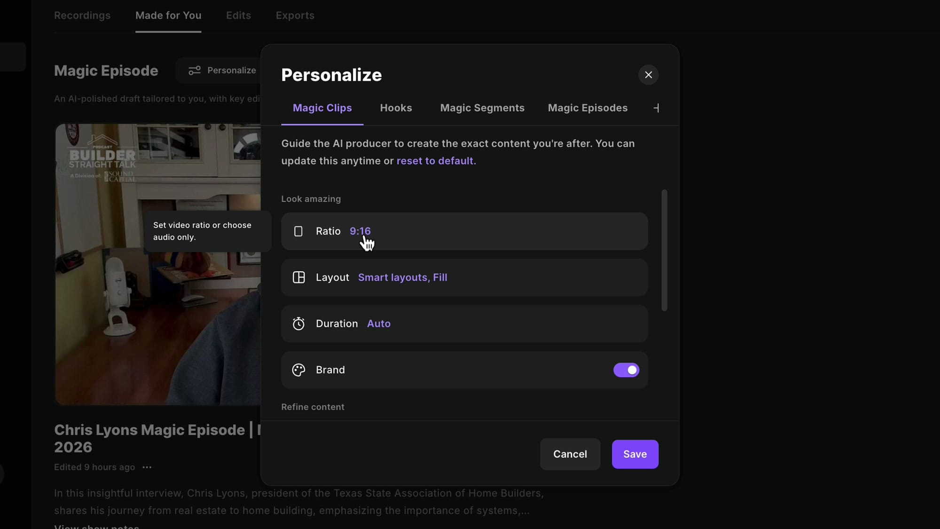940x529 pixels.
Task: Click the Save button
Action: point(634,454)
